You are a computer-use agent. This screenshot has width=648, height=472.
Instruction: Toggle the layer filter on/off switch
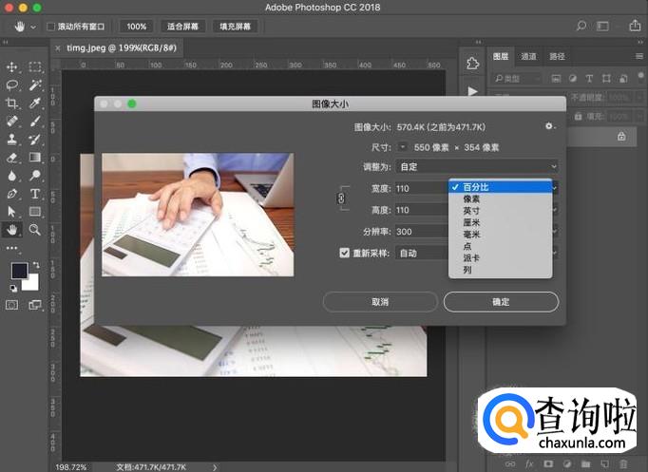[638, 78]
